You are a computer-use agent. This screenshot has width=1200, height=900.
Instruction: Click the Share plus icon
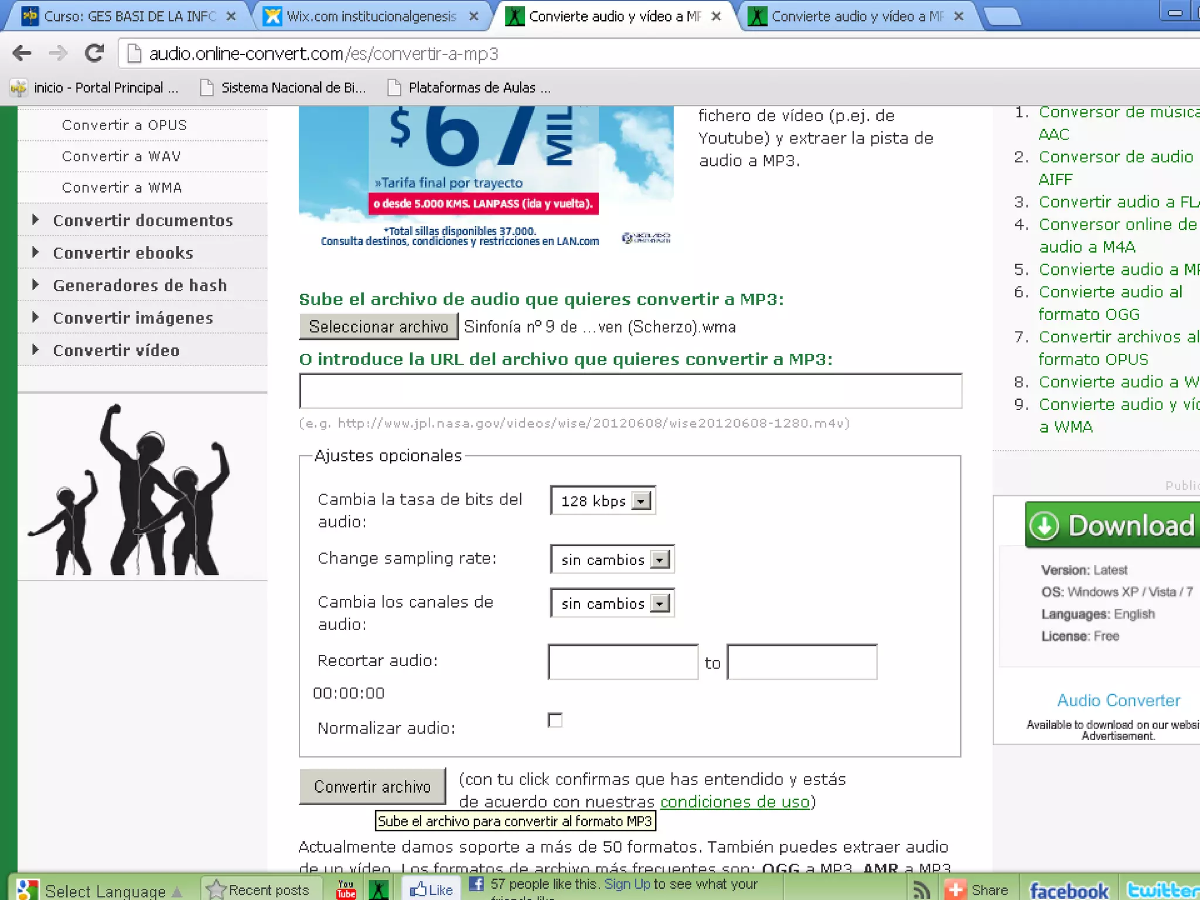tap(955, 890)
